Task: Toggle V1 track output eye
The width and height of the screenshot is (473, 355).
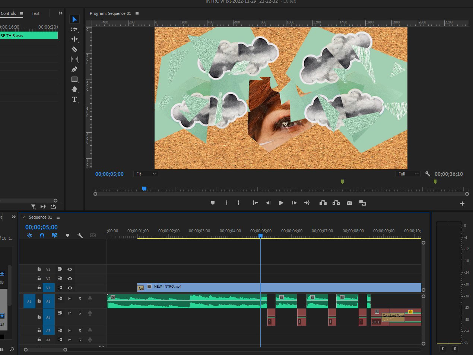Action: [70, 288]
